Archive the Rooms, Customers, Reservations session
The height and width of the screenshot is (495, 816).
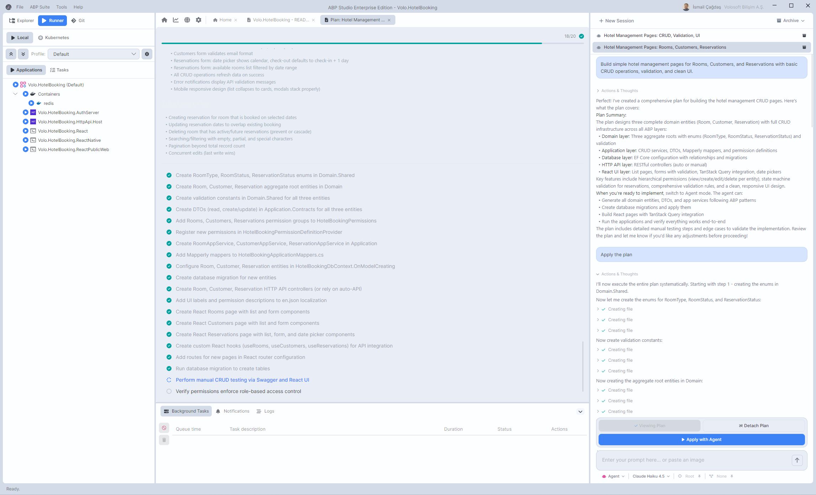click(804, 47)
